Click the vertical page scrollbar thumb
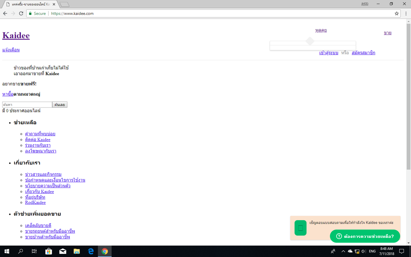411x257 pixels. (409, 96)
